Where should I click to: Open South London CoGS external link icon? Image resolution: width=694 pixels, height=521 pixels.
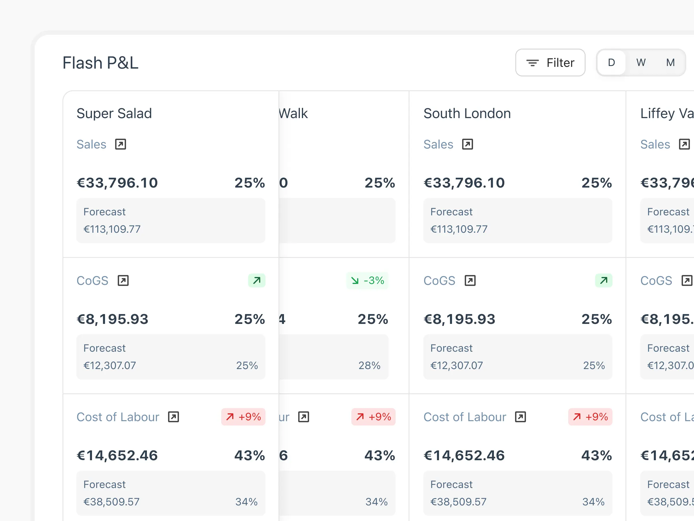pos(470,280)
